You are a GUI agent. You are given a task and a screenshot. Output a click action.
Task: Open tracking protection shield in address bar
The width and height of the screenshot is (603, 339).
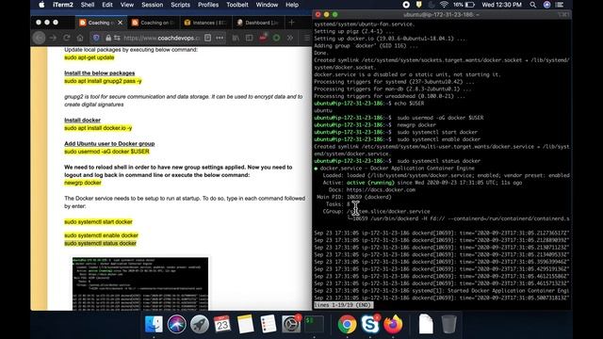[96, 38]
